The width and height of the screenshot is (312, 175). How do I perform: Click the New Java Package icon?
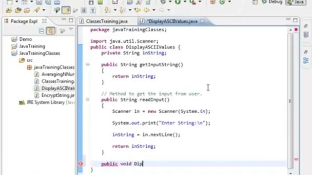pos(213,2)
